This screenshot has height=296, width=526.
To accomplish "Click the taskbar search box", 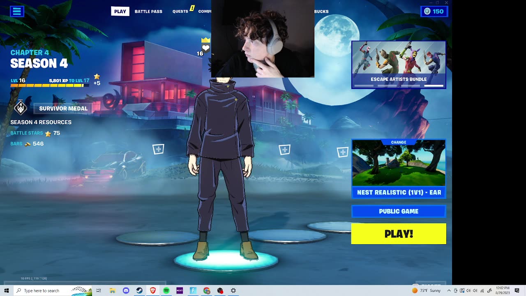I will pos(53,291).
